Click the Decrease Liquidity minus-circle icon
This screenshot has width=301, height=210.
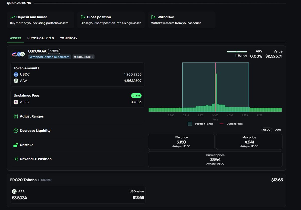[x=16, y=131]
